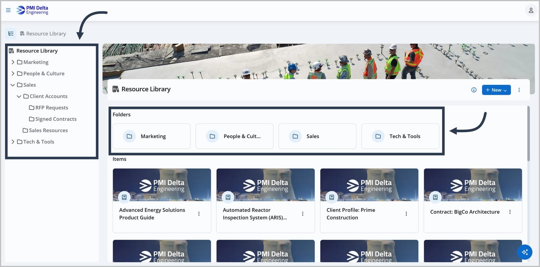Click book icon on Automated Reactor card

(228, 197)
